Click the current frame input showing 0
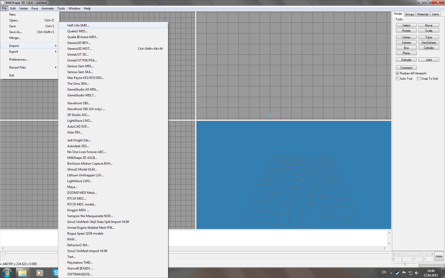Viewport: 445px width, 278px height. point(397,259)
